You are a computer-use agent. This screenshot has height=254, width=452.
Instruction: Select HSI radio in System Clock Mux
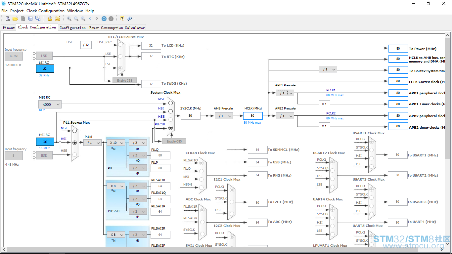tap(170, 111)
